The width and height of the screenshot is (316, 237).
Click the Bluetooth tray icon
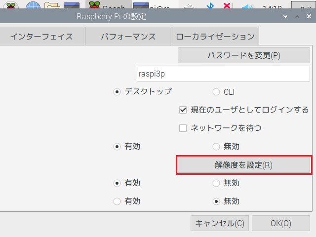[209, 6]
